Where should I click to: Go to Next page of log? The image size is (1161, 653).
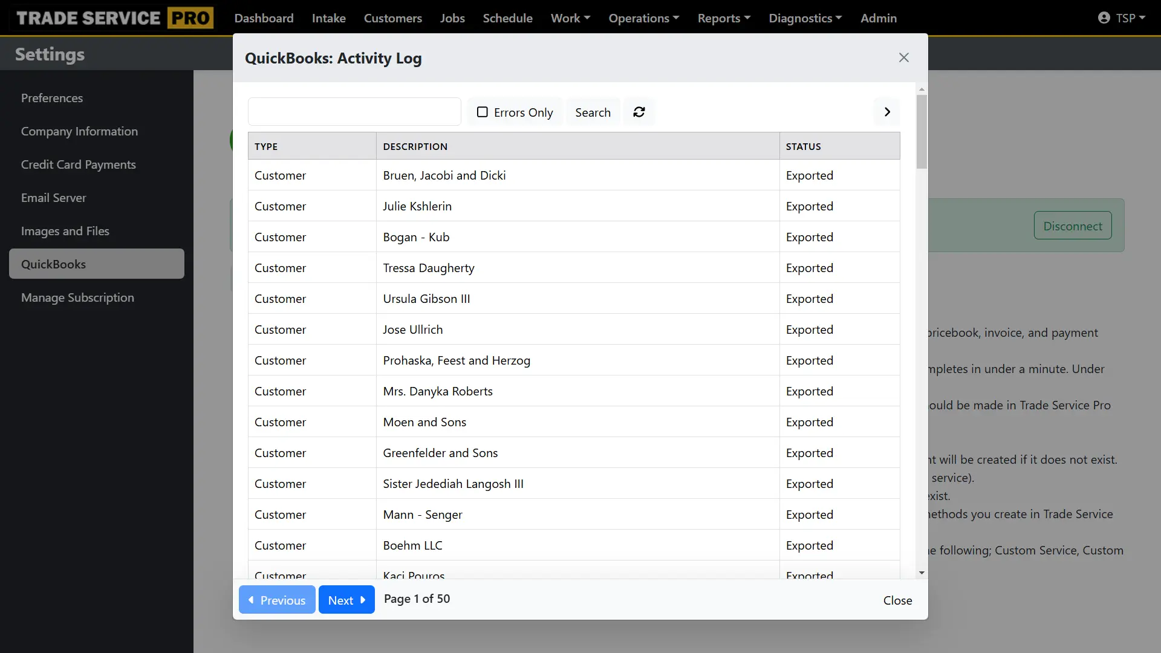click(346, 600)
